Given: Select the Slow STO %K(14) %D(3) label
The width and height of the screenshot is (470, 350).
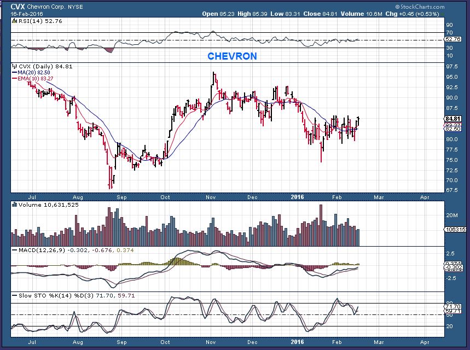Looking at the screenshot, I should click(x=56, y=295).
